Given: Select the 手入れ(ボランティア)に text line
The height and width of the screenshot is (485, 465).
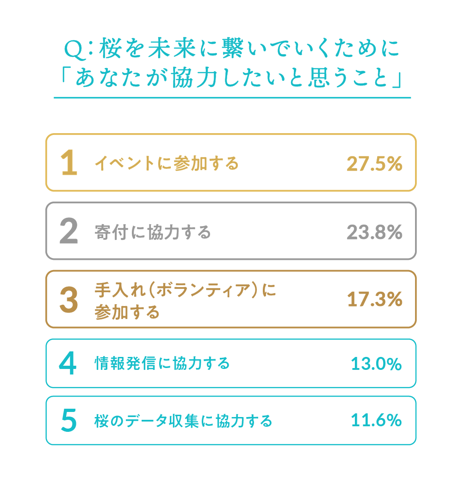Looking at the screenshot, I should 185,290.
